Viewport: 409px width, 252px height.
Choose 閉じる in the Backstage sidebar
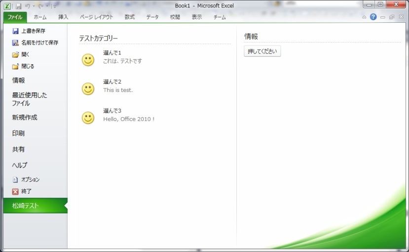28,66
